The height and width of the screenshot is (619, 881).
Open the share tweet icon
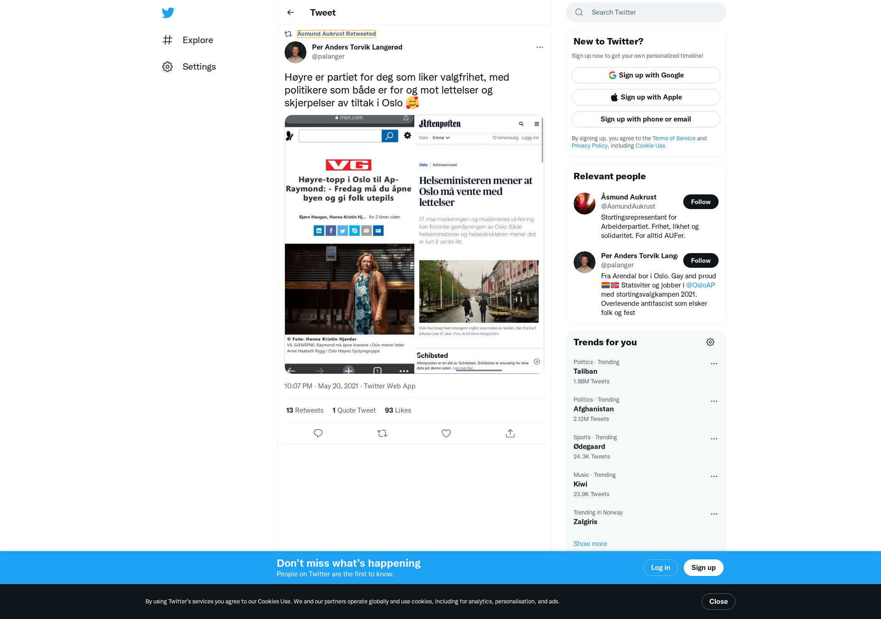pyautogui.click(x=510, y=433)
